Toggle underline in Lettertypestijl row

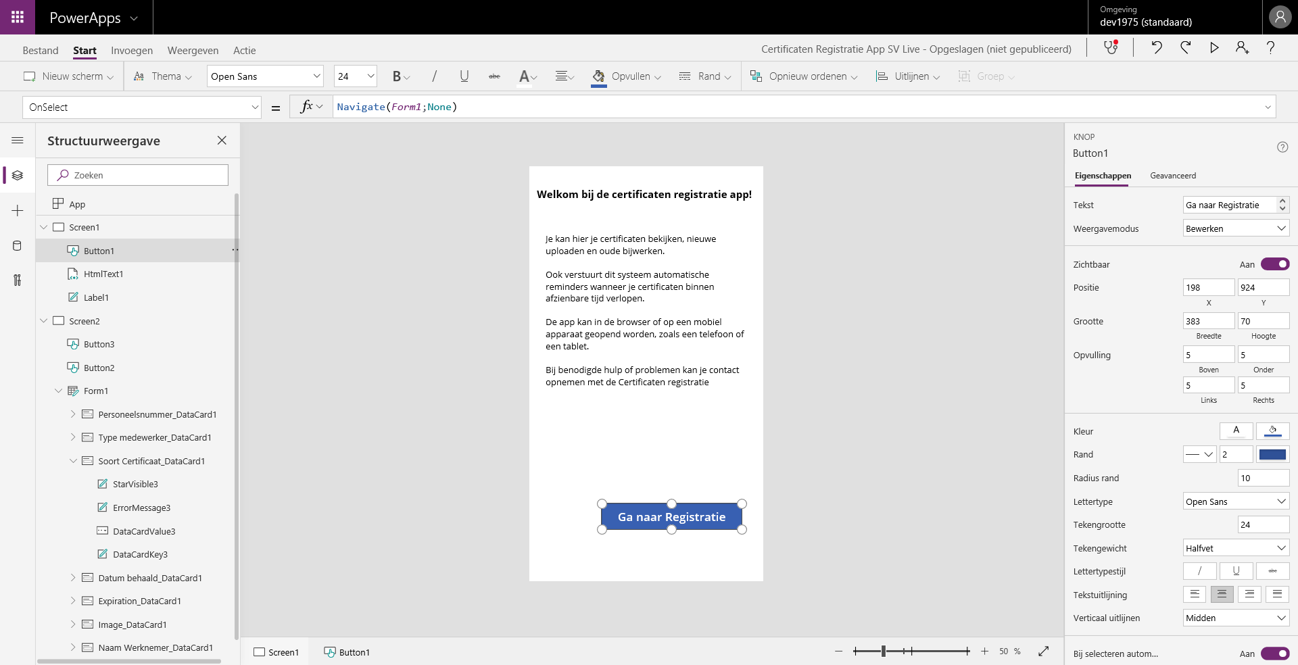[1236, 571]
